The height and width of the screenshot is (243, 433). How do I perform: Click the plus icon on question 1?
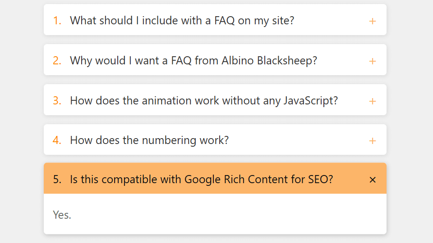pos(373,21)
